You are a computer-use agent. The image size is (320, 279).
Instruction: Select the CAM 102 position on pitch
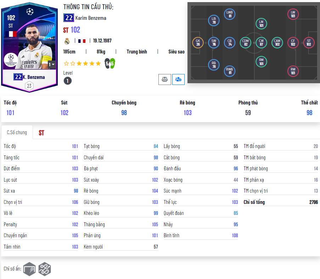[277, 42]
